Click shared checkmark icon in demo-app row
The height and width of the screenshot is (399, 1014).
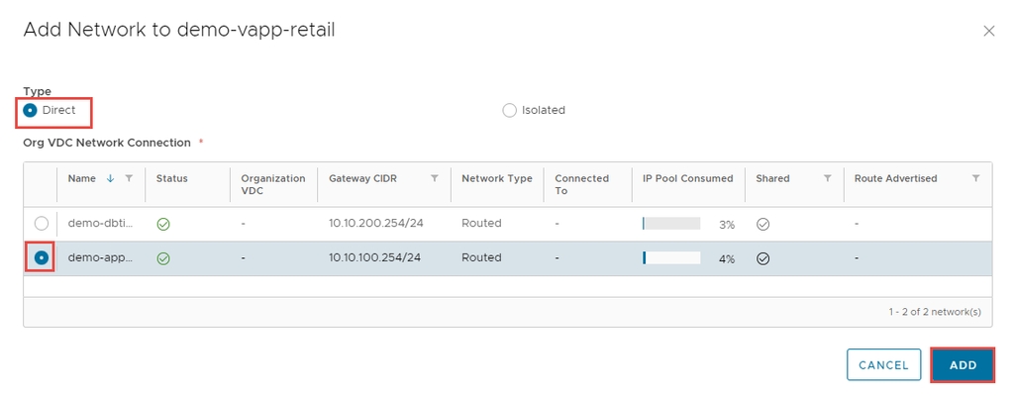coord(762,258)
